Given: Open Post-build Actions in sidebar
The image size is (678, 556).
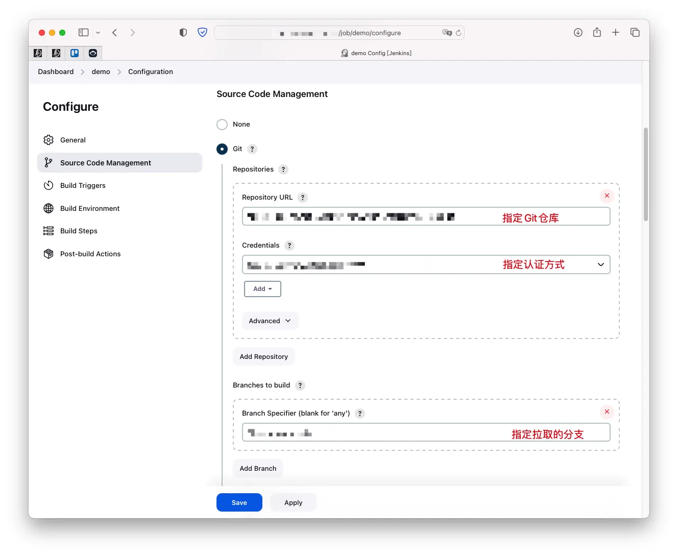Looking at the screenshot, I should click(x=90, y=254).
